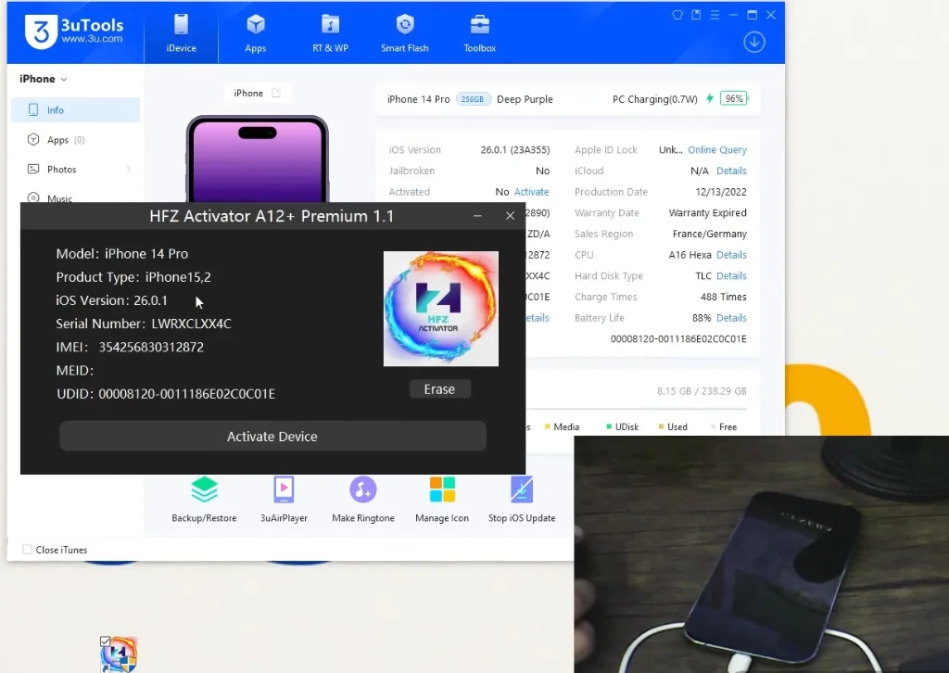Click the Sales Region France/Germany value
The height and width of the screenshot is (673, 949).
(x=709, y=234)
